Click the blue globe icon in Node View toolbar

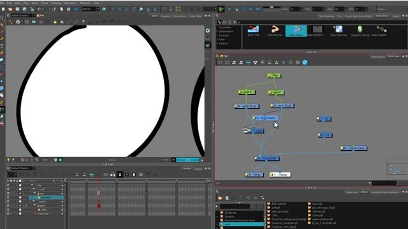coord(305,62)
